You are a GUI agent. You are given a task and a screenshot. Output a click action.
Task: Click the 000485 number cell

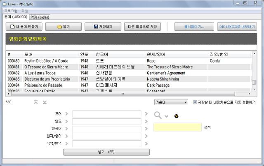click(14, 79)
